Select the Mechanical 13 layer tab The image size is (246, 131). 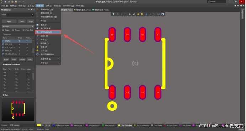pos(93,125)
